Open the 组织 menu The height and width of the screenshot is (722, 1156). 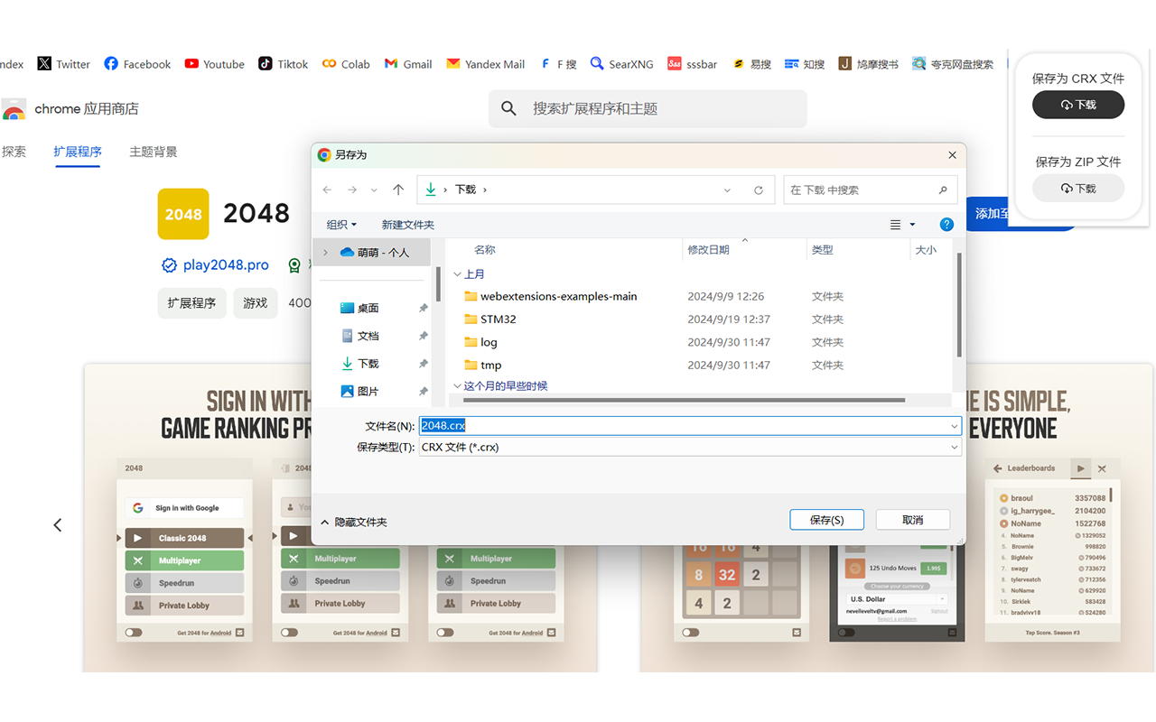[341, 225]
